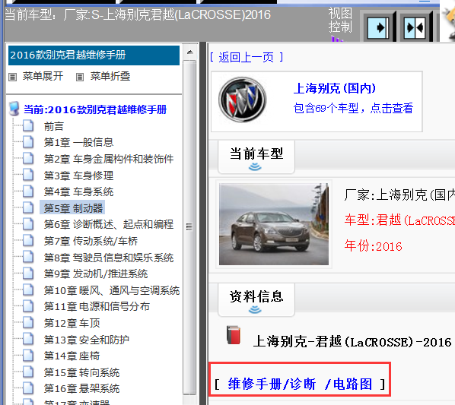455x405 pixels.
Task: Click the page icon beside 第2章 车身金属构件和装饰件
Action: 28,159
